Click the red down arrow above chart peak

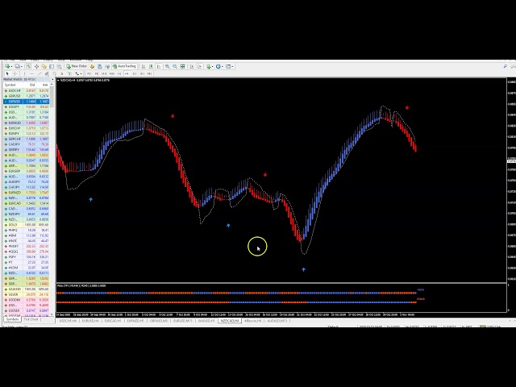point(407,107)
